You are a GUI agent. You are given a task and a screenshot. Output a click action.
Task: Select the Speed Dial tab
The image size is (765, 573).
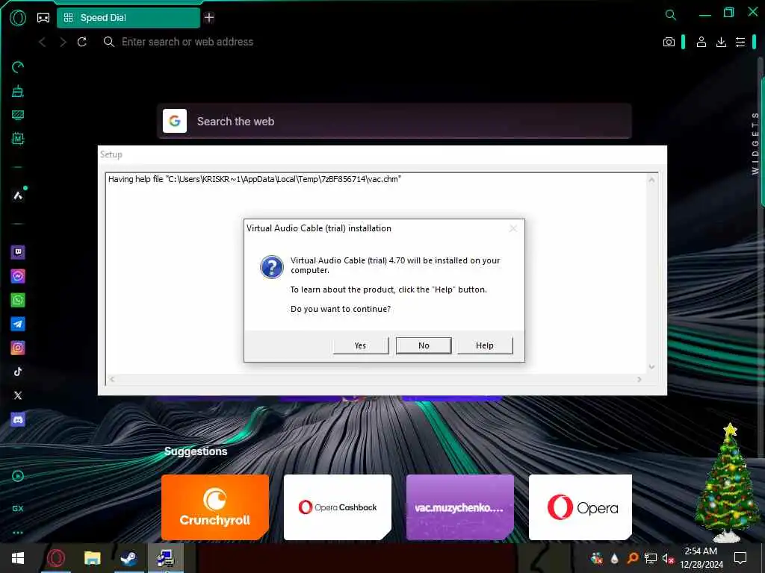(x=128, y=18)
